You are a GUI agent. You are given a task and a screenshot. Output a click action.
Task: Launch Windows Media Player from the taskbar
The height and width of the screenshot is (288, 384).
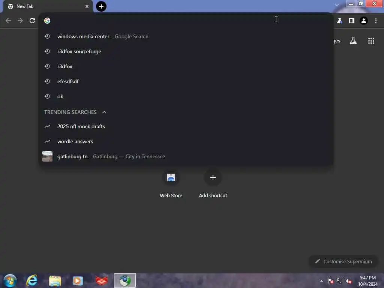pyautogui.click(x=78, y=280)
